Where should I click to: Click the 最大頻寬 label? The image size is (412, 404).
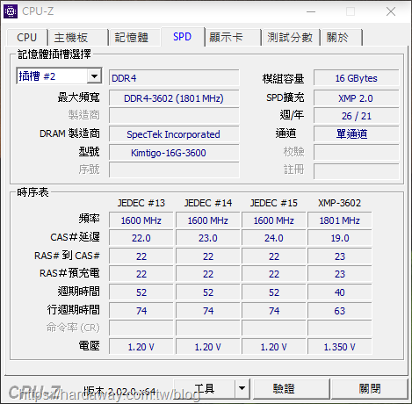78,97
